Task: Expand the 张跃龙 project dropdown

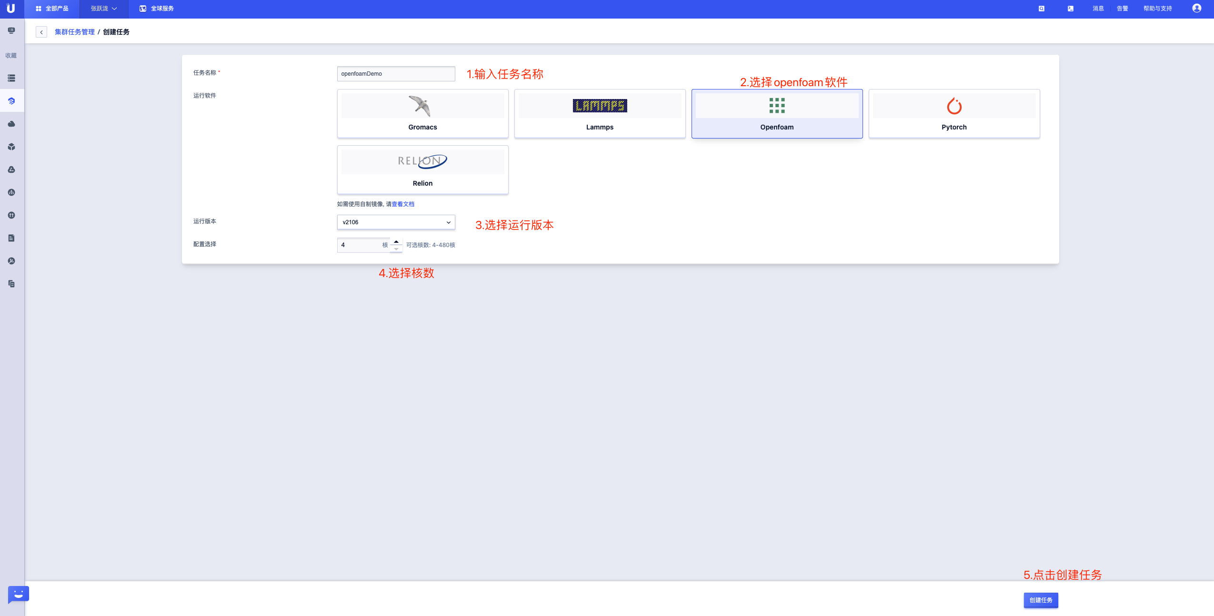Action: click(x=103, y=9)
